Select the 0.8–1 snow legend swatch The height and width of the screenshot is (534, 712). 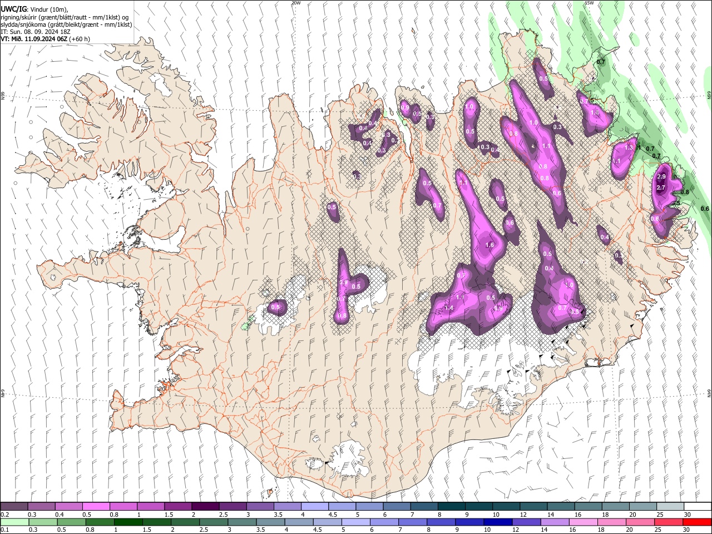click(123, 507)
